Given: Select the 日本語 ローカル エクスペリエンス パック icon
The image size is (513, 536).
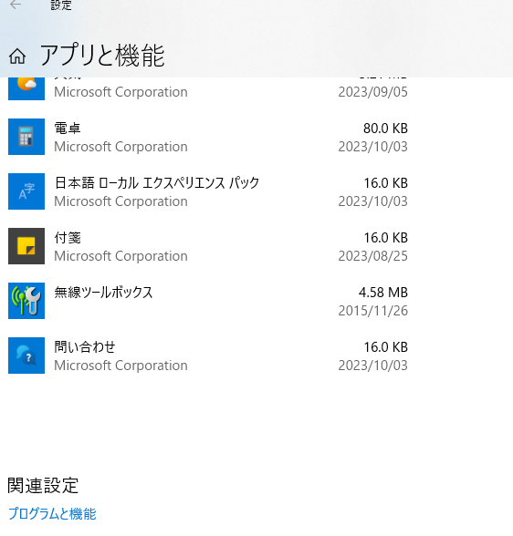Looking at the screenshot, I should point(26,191).
